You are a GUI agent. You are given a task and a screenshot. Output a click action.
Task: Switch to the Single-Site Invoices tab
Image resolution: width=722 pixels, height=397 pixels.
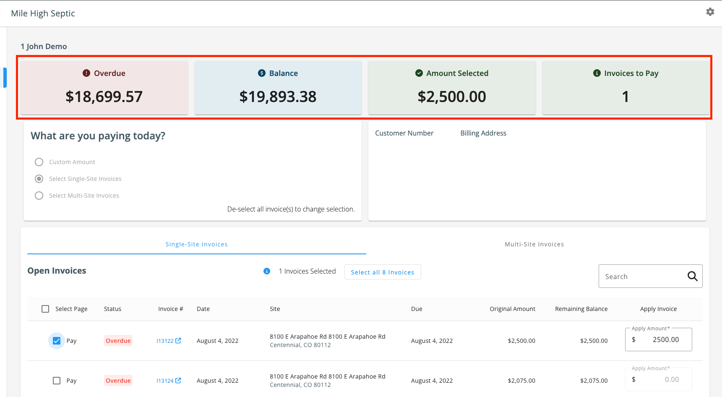[x=196, y=244]
